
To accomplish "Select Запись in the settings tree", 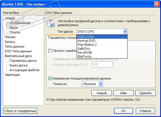I will click(10, 42).
